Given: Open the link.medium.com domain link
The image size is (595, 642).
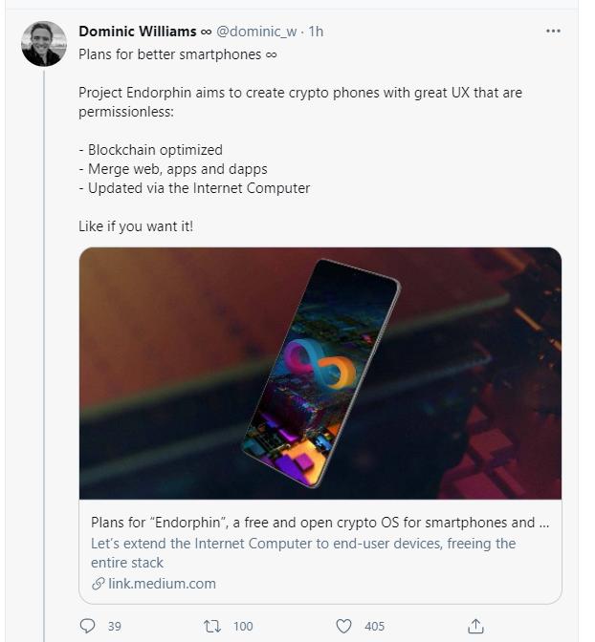Looking at the screenshot, I should 161,584.
